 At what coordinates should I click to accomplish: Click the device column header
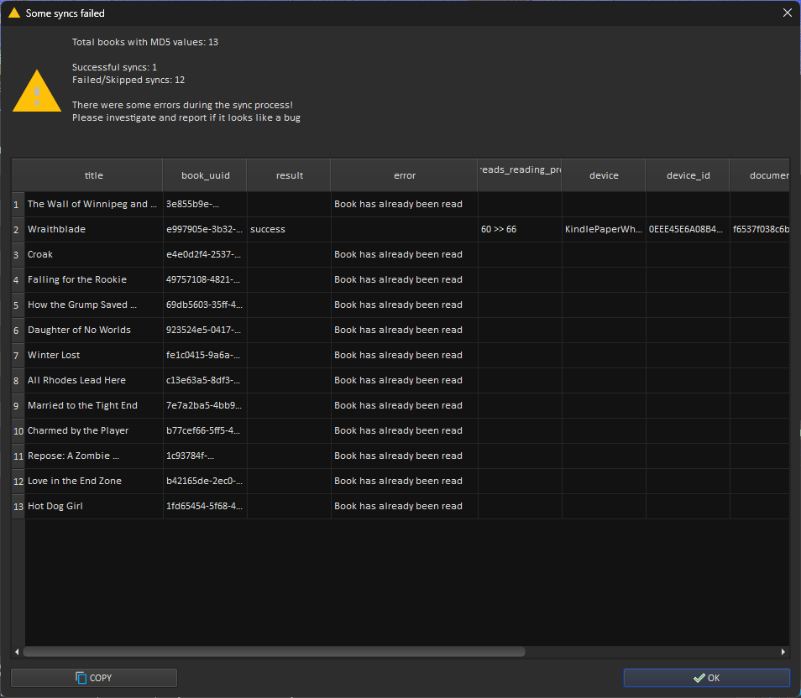tap(604, 175)
